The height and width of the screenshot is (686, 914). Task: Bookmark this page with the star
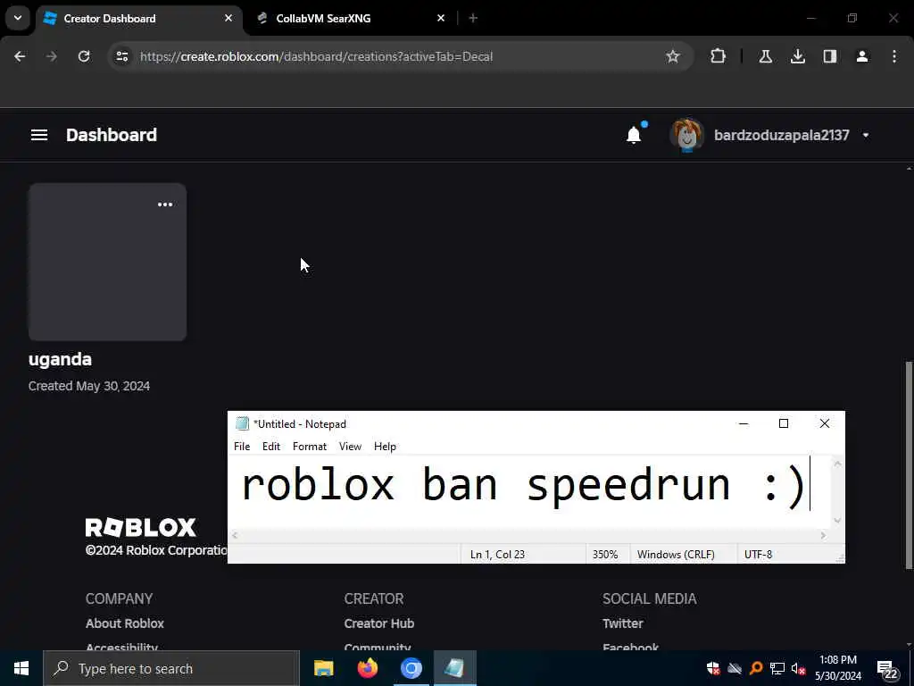click(x=673, y=56)
